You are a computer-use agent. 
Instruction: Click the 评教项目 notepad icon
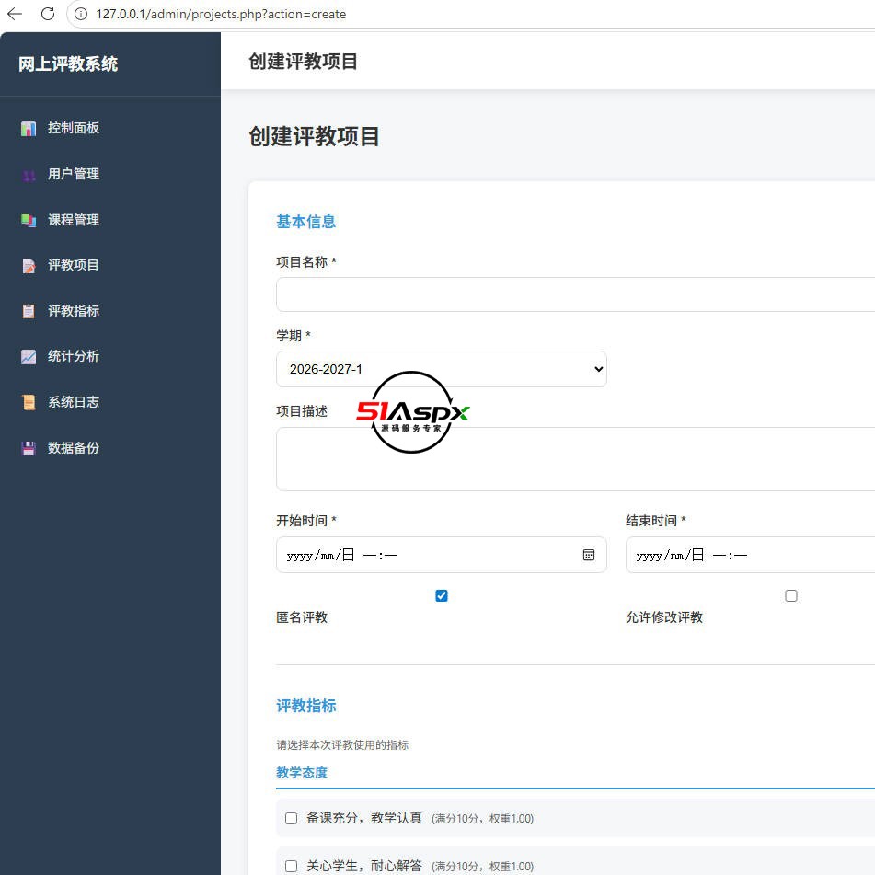click(x=29, y=266)
